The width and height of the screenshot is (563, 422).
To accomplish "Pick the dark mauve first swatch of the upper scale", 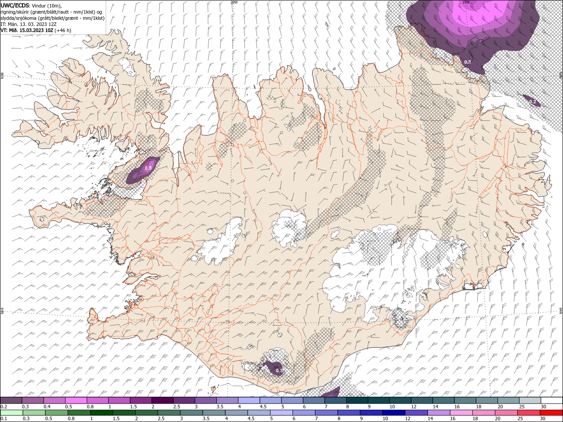I will click(11, 400).
